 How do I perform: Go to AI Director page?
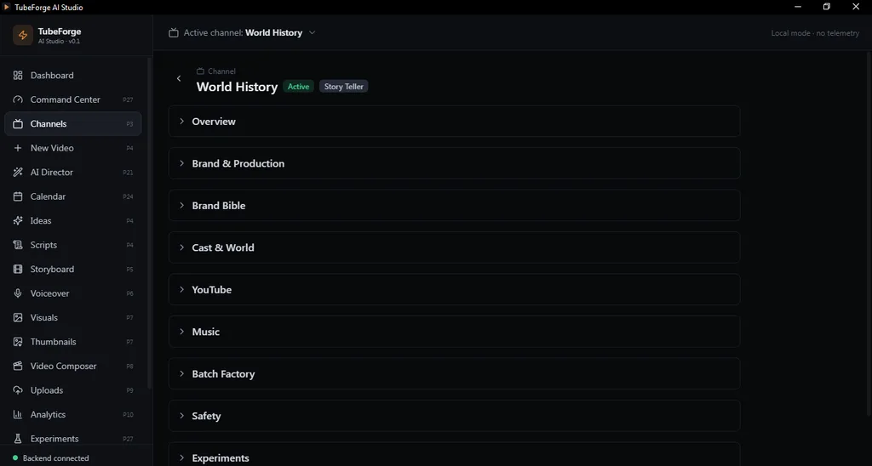point(73,172)
